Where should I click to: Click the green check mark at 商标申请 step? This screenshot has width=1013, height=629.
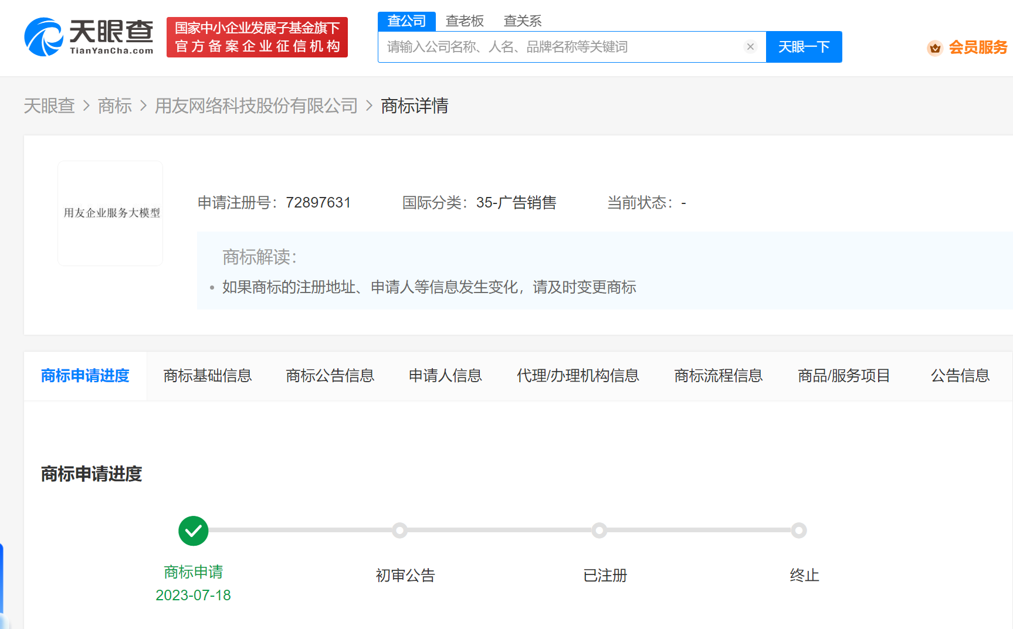pyautogui.click(x=194, y=531)
